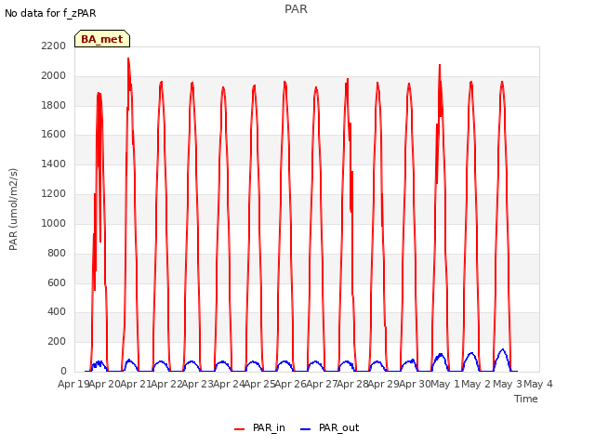
Task: Click the 'No data for f_zPAR' message
Action: (x=50, y=13)
